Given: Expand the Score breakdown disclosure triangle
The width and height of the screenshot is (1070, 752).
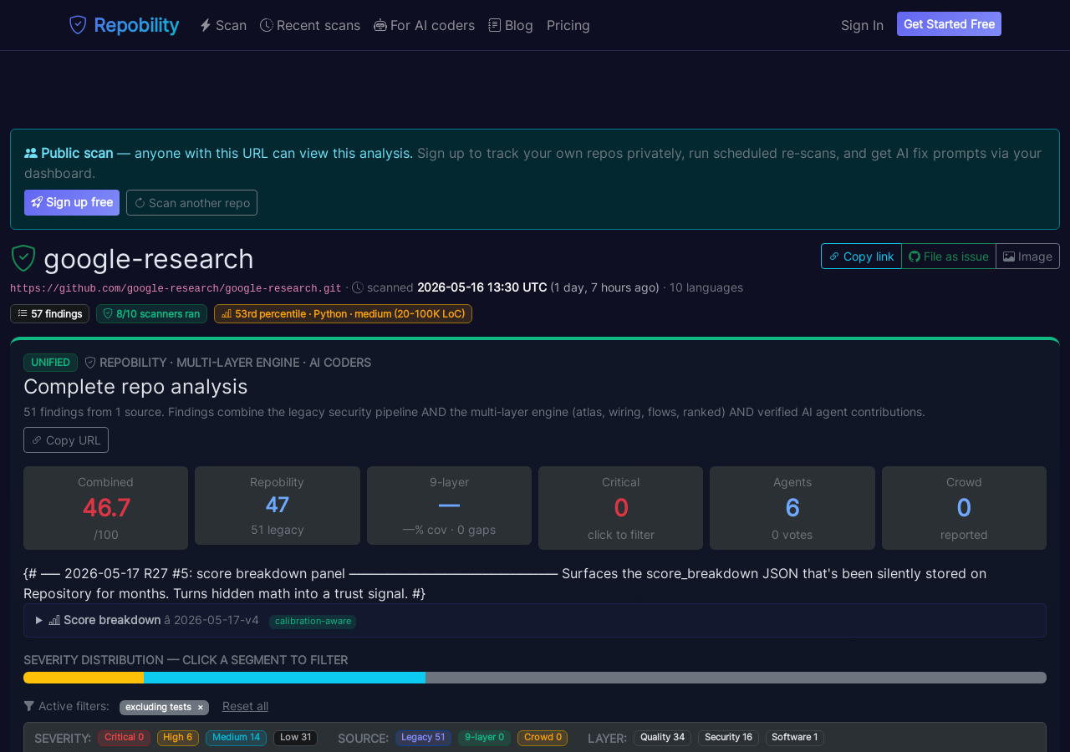Looking at the screenshot, I should click(x=38, y=620).
